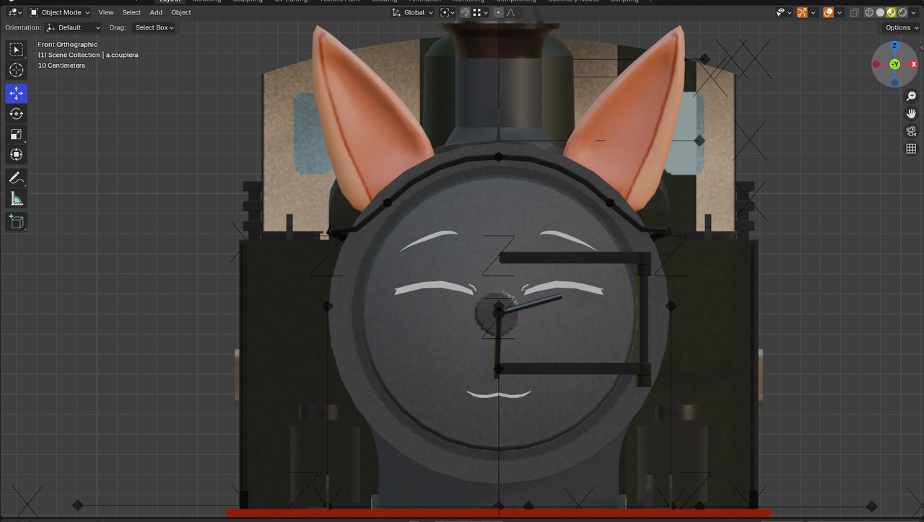Open the Global transform orientation dropdown
Image resolution: width=924 pixels, height=522 pixels.
click(x=413, y=12)
